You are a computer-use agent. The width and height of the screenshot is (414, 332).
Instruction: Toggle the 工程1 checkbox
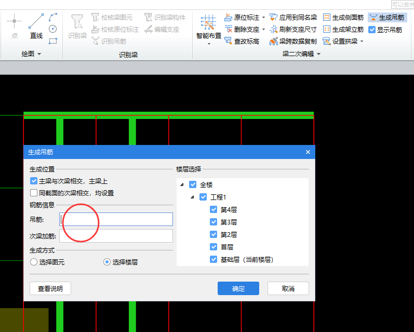tap(203, 197)
